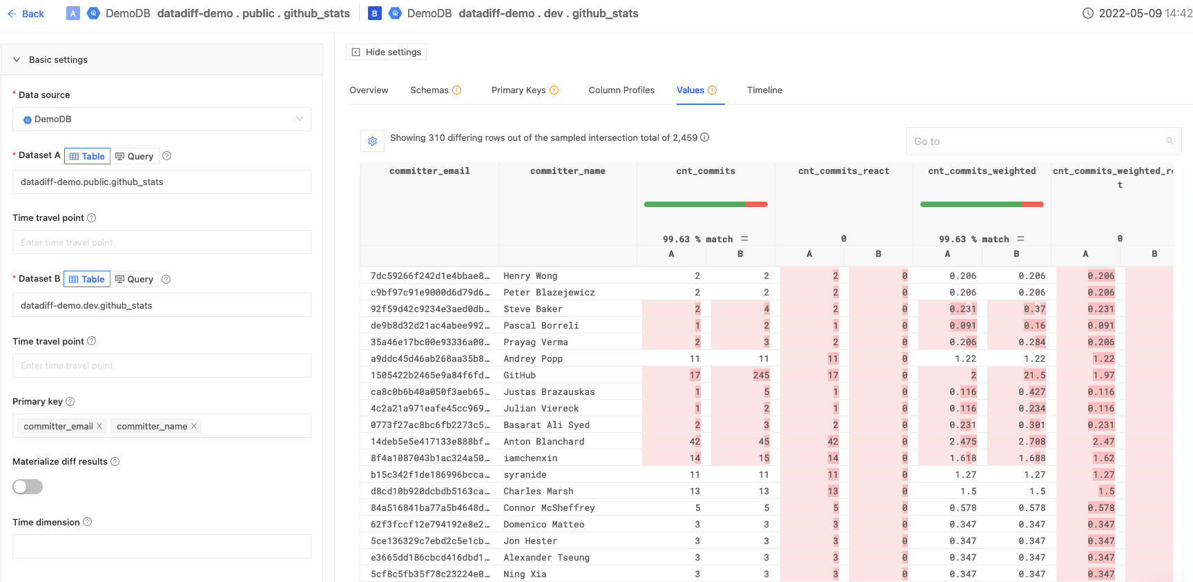This screenshot has width=1193, height=582.
Task: Open the Column Profiles tab
Action: point(621,90)
